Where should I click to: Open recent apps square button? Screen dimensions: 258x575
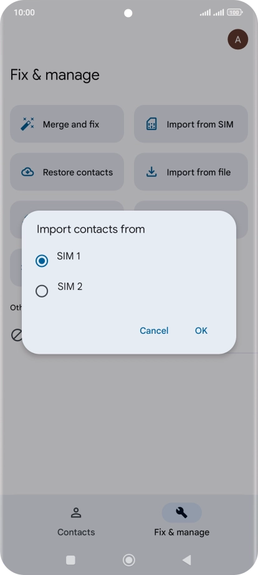click(70, 560)
